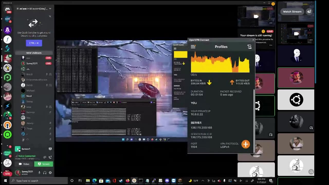Deafen with the headphones icon

(45, 173)
